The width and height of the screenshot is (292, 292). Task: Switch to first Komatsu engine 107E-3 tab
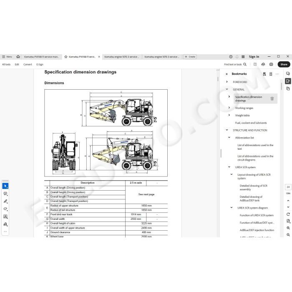pyautogui.click(x=122, y=57)
